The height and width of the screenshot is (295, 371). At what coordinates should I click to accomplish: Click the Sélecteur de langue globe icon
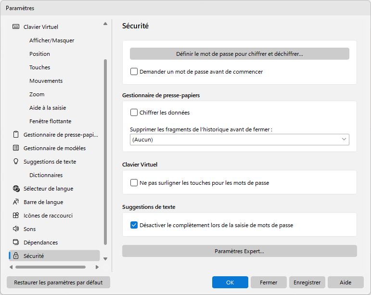click(x=16, y=189)
